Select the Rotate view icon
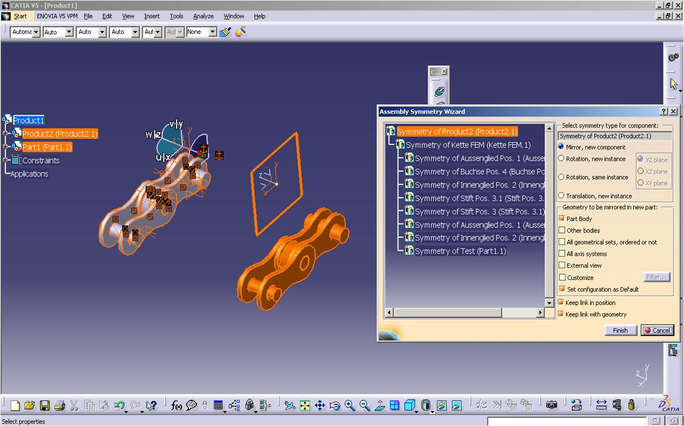684x426 pixels. 335,406
